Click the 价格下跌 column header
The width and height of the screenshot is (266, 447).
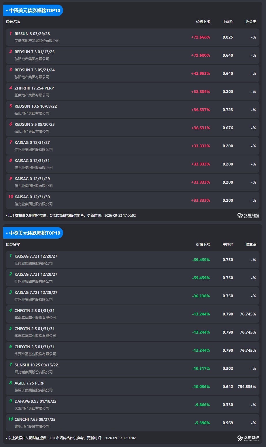(x=203, y=244)
